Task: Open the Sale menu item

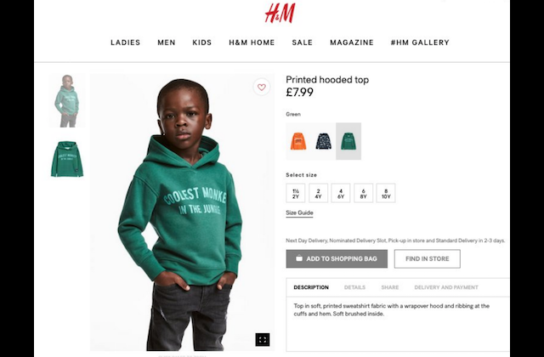Action: (303, 42)
